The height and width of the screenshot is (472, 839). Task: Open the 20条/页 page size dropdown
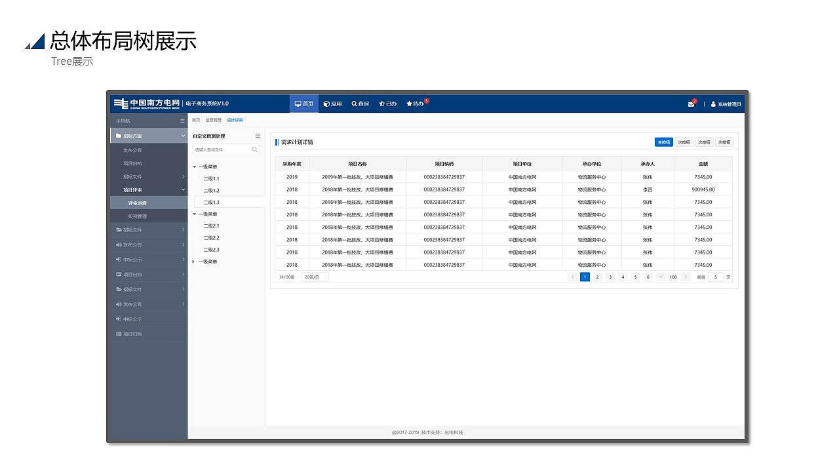315,277
